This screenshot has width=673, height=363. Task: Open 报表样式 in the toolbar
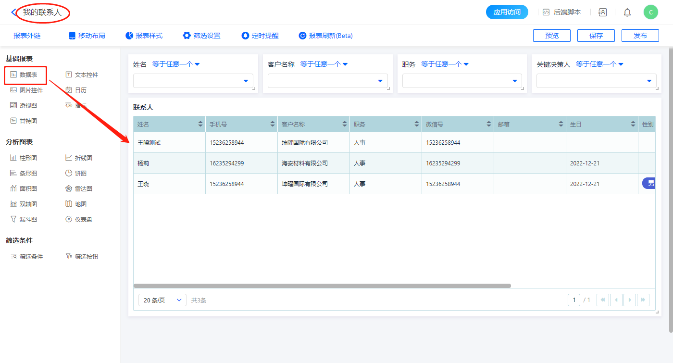click(144, 36)
